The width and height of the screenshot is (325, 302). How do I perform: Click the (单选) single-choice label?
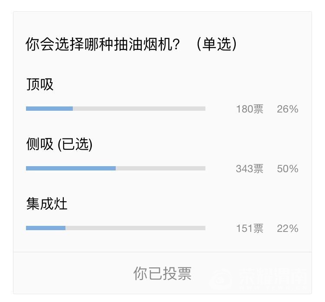(x=215, y=45)
